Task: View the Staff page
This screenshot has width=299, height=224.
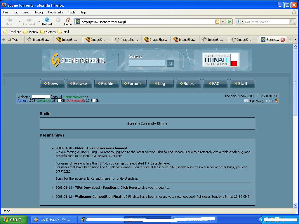Action: point(243,84)
